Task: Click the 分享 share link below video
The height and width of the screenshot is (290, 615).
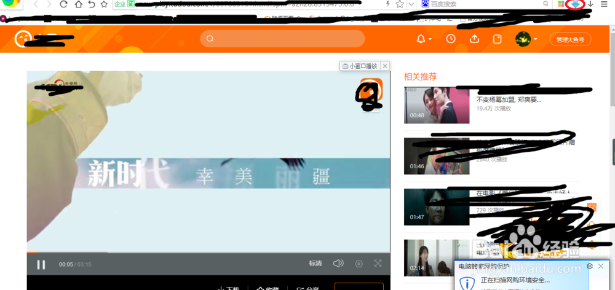Action: pyautogui.click(x=308, y=288)
